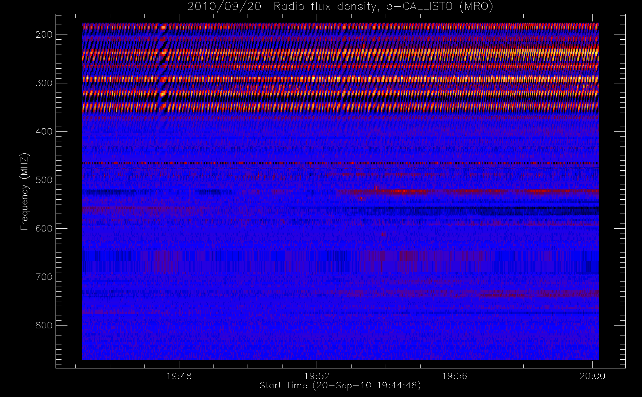Click the 400 frequency tick label
This screenshot has height=397, width=642.
pyautogui.click(x=44, y=131)
